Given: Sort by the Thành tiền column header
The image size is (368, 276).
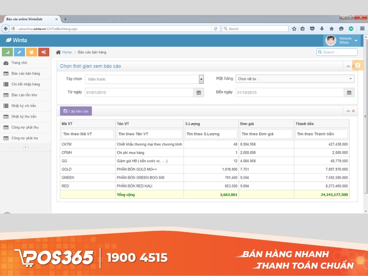Looking at the screenshot, I should pyautogui.click(x=322, y=124).
